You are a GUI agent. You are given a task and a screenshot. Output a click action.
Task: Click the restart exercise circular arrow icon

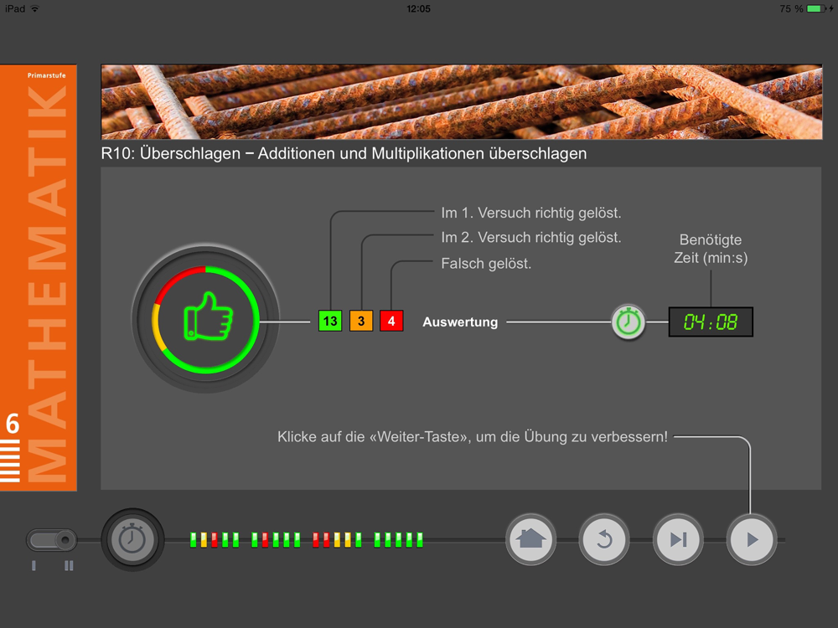[604, 539]
